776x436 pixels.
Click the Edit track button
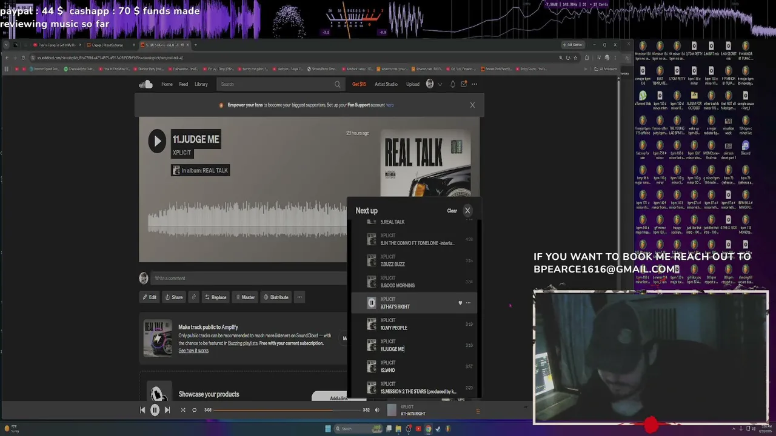(x=149, y=297)
